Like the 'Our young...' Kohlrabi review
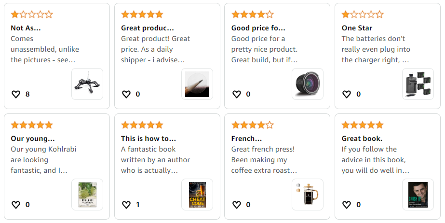The width and height of the screenshot is (445, 223). coord(16,205)
